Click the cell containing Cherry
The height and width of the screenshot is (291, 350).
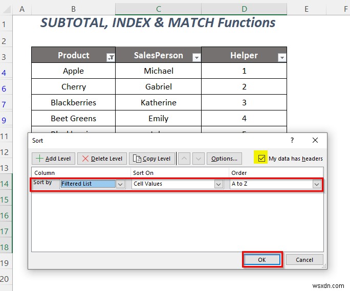(x=74, y=86)
